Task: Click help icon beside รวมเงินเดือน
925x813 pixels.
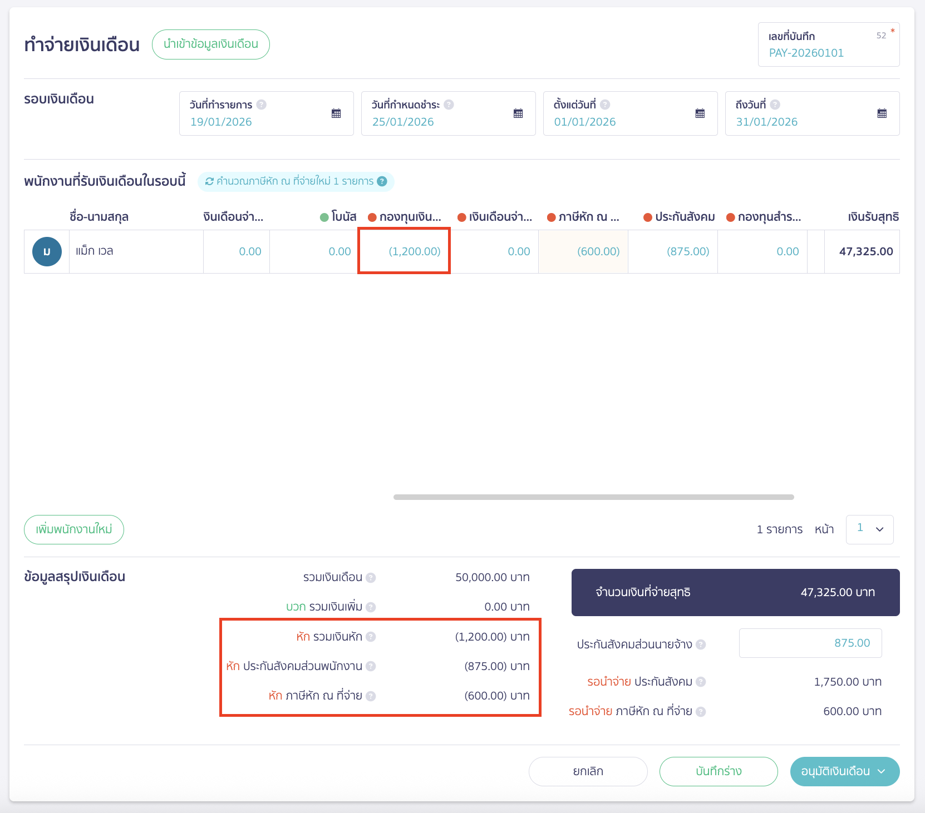Action: click(x=371, y=578)
